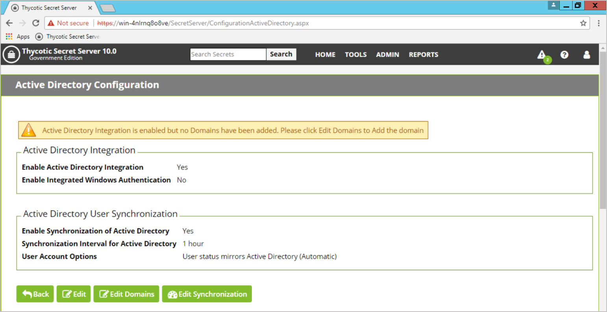Viewport: 607px width, 312px height.
Task: Go back using browser back arrow
Action: 9,23
